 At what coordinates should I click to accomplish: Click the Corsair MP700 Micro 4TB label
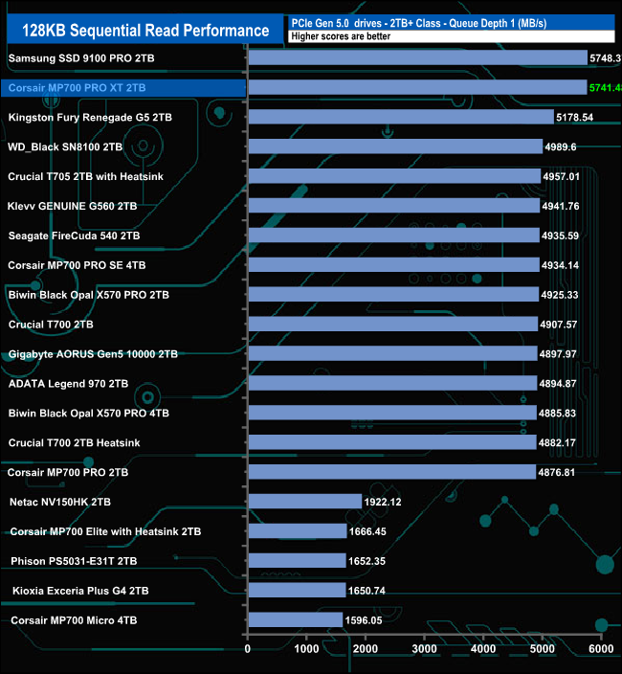74,620
